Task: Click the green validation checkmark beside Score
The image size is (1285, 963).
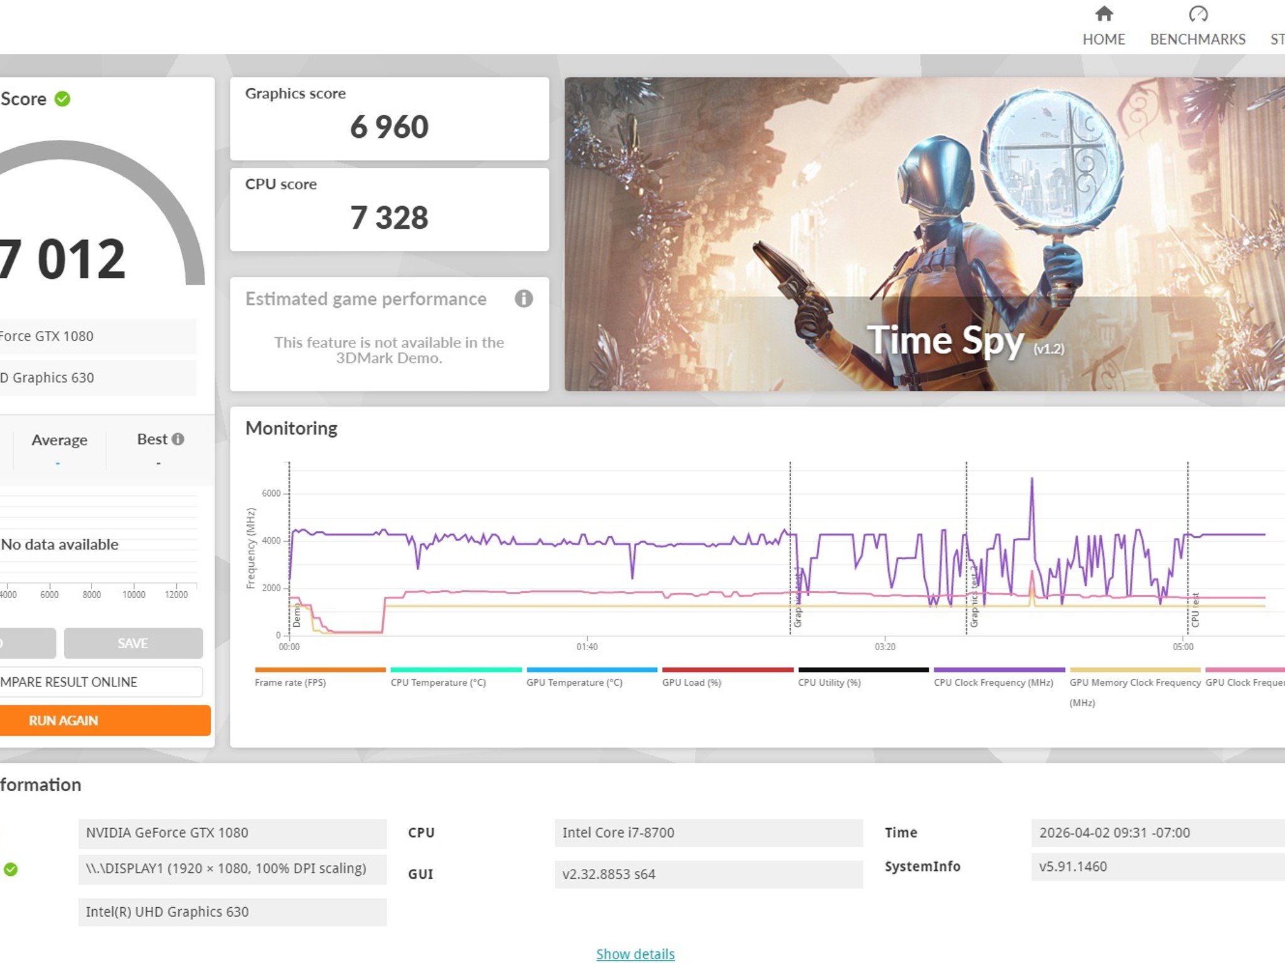Action: [x=62, y=99]
